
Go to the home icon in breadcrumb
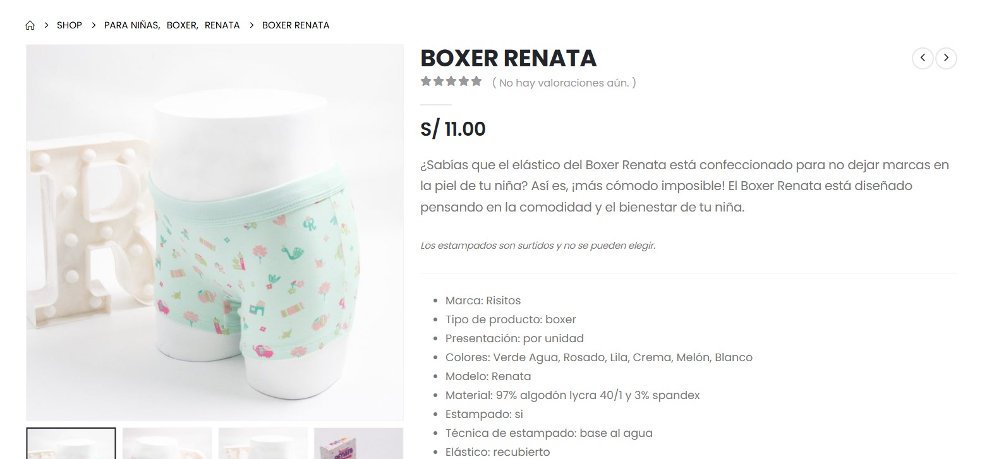(x=30, y=25)
